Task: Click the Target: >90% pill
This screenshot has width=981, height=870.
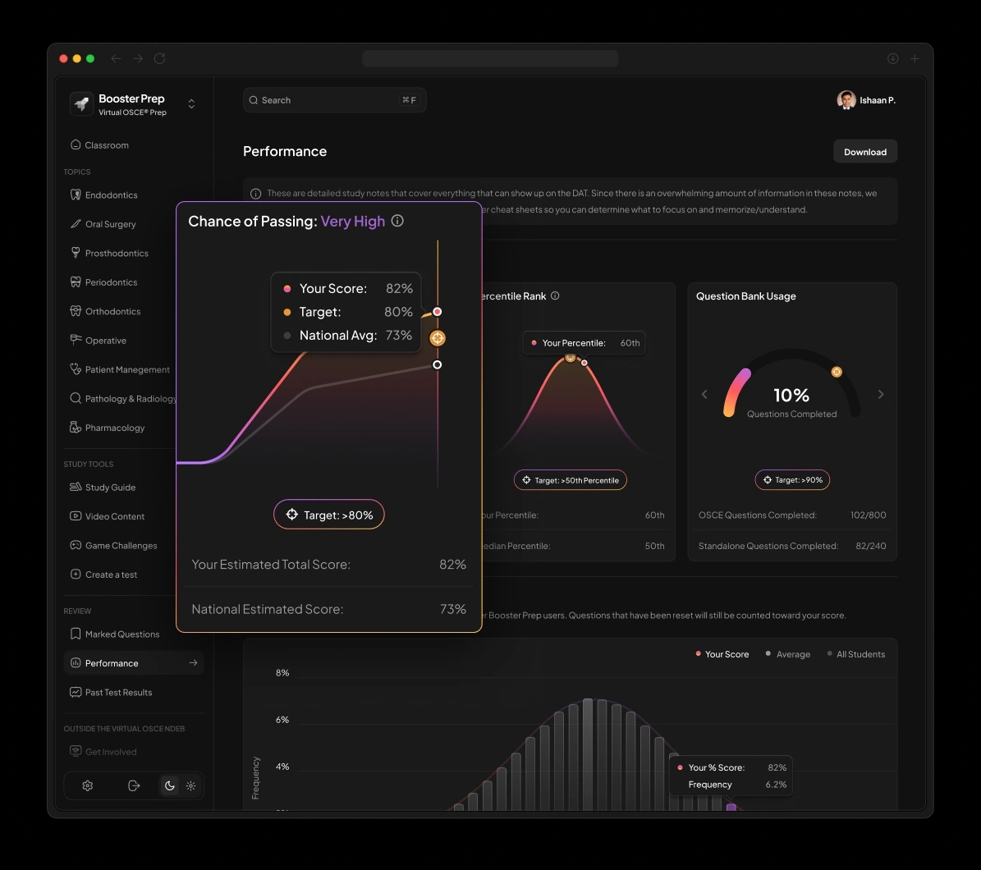Action: click(792, 479)
